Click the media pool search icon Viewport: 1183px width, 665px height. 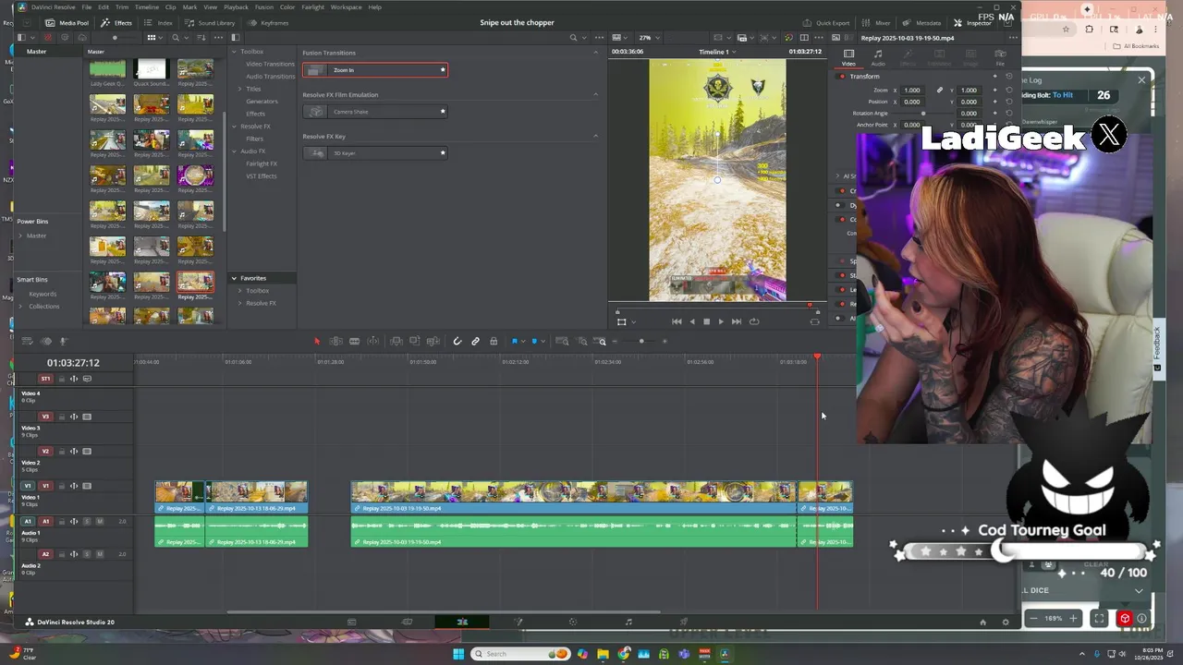[175, 38]
